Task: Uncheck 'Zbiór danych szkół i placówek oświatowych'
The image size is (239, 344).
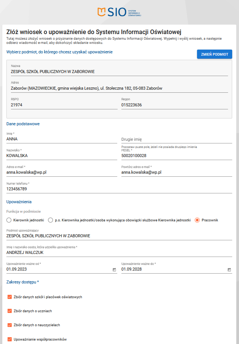Action: click(10, 297)
